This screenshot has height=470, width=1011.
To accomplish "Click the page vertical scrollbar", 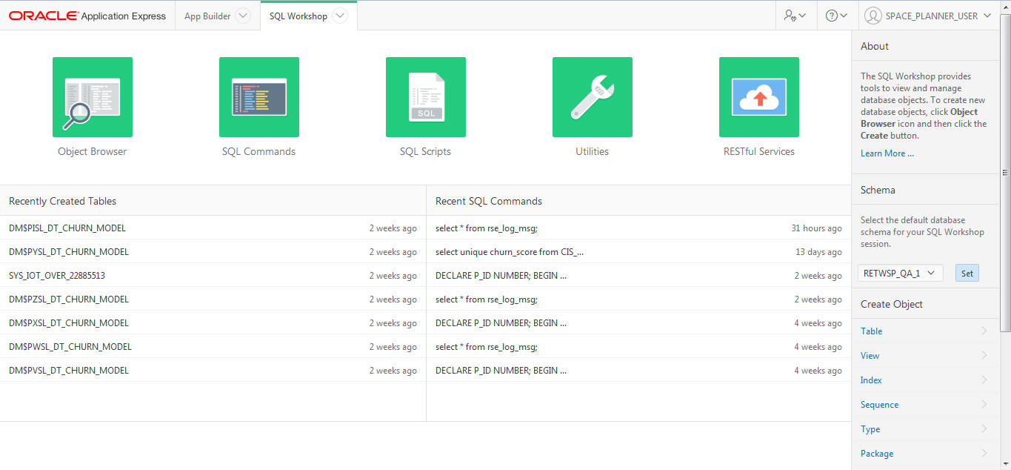I will [1005, 172].
